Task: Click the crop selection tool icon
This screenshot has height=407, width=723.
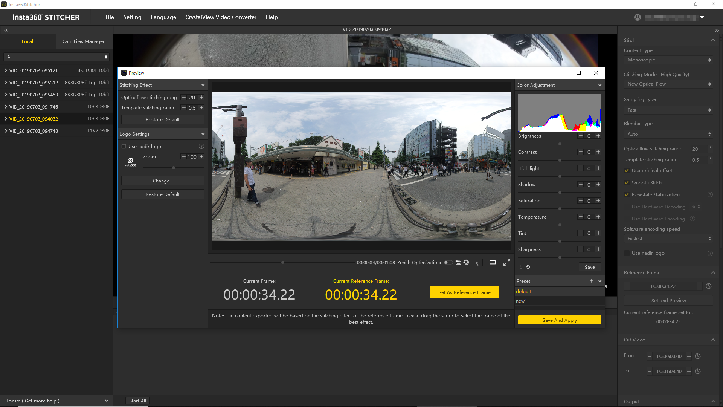Action: pos(476,263)
